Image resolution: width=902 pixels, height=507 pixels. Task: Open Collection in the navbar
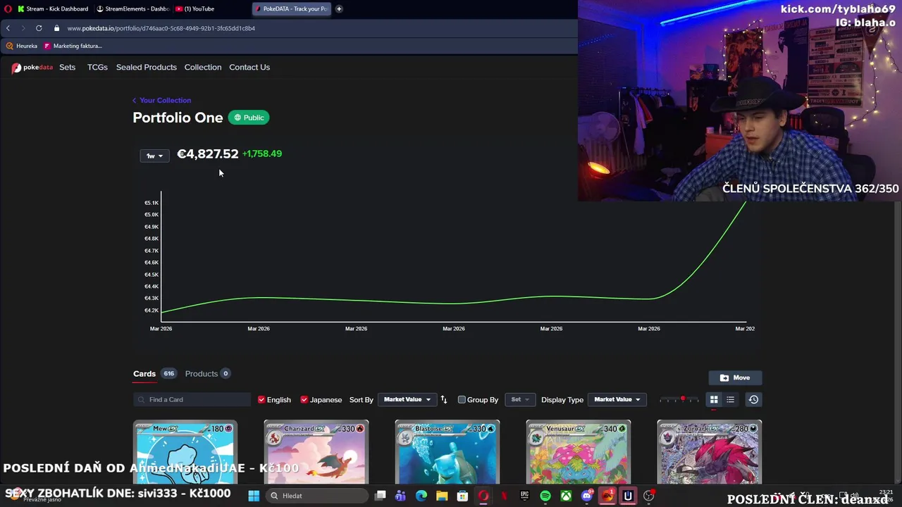[x=203, y=67]
